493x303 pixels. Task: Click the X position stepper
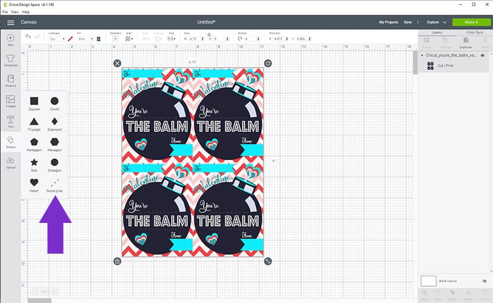[x=287, y=39]
